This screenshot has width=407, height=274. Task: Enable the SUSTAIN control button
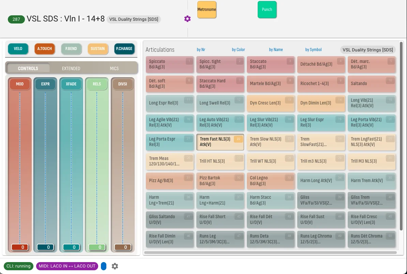[97, 49]
